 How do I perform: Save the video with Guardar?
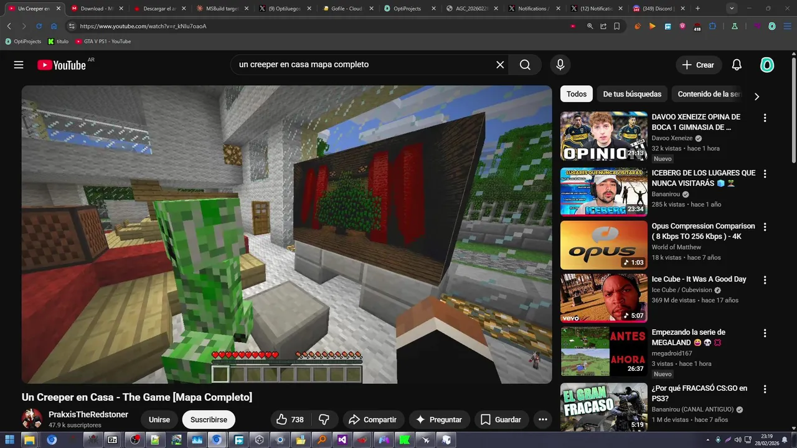(x=501, y=419)
